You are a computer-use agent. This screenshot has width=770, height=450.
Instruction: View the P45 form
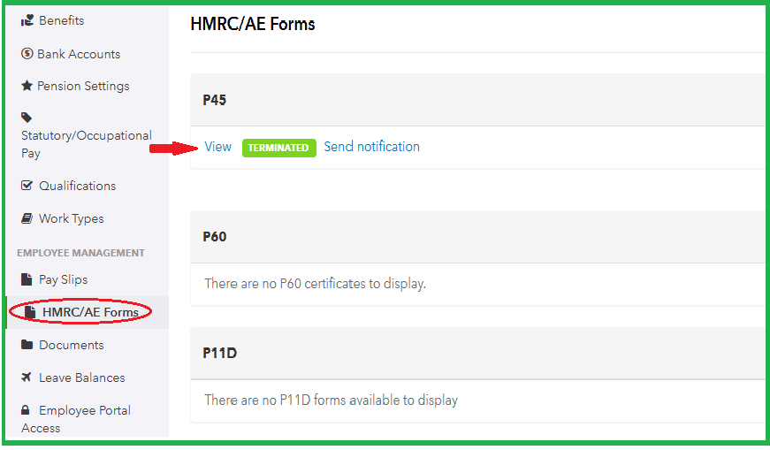pos(217,147)
